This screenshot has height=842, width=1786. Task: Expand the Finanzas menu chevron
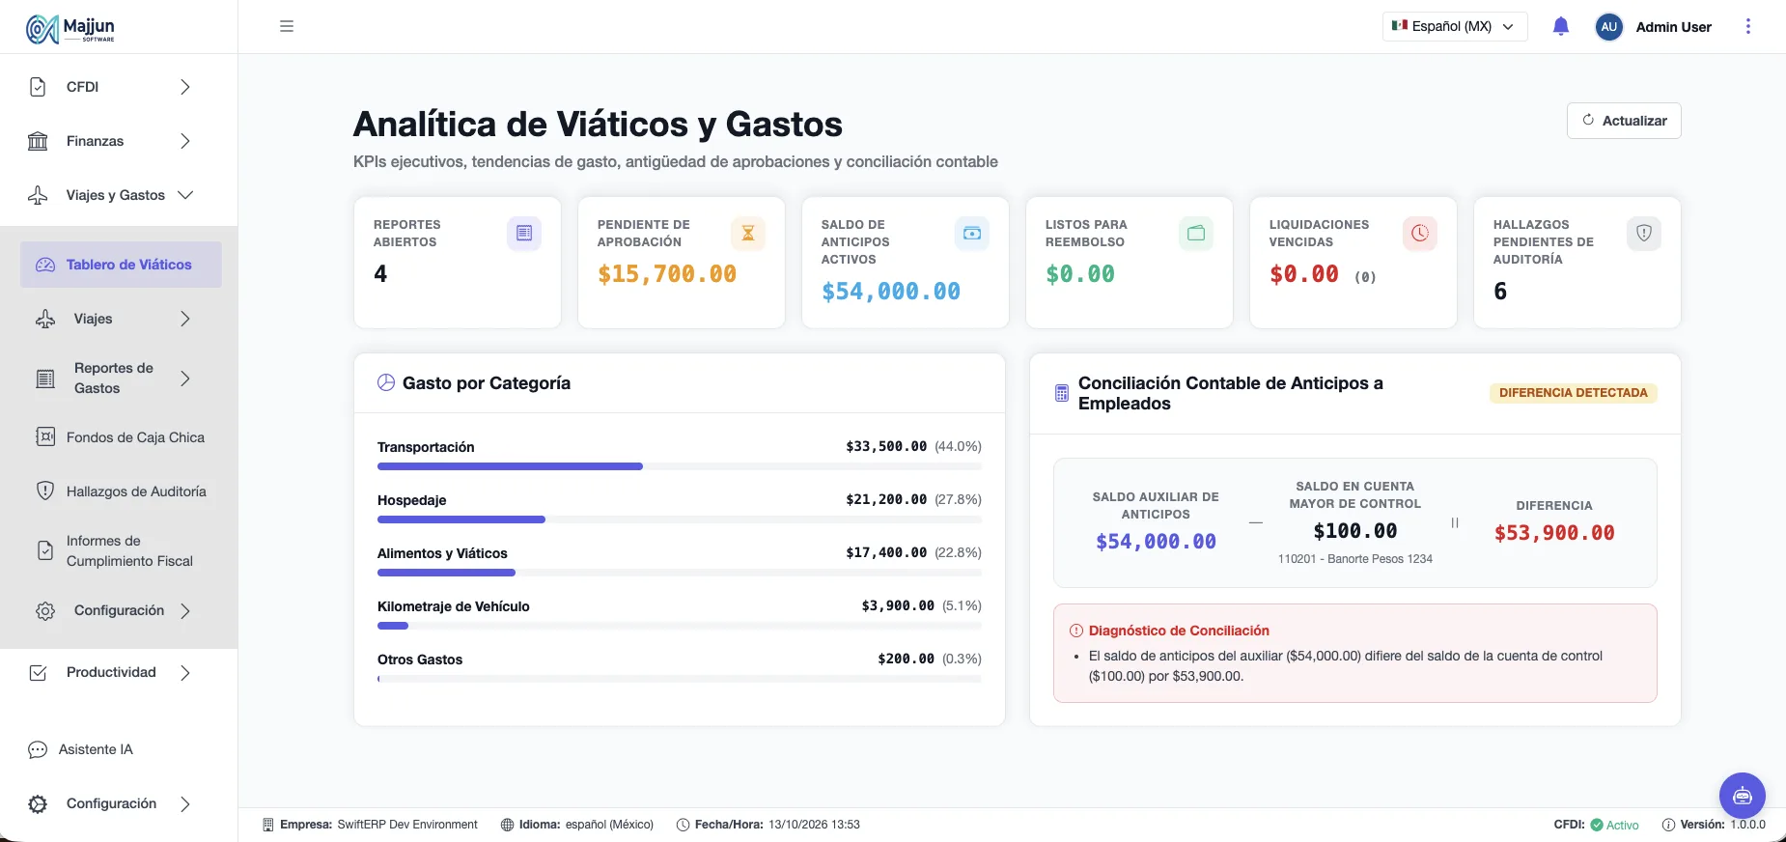coord(185,141)
